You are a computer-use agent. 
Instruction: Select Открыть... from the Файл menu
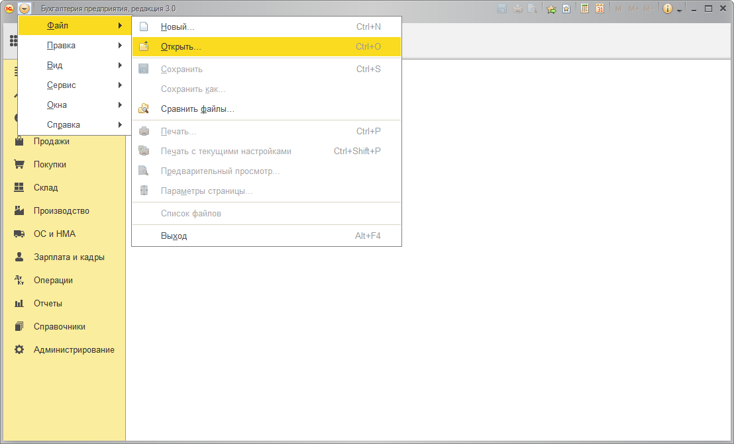181,47
